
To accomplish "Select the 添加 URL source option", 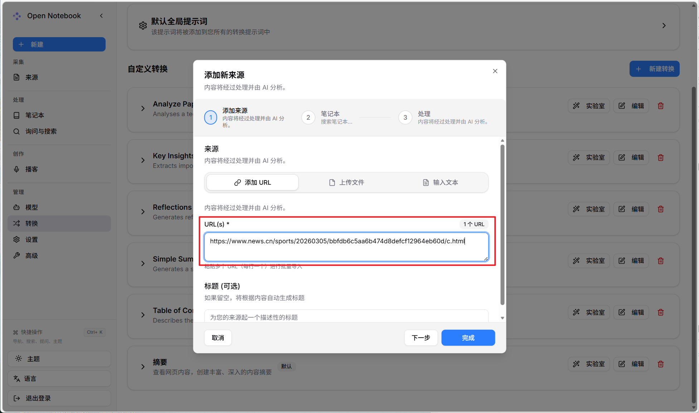I will (252, 183).
